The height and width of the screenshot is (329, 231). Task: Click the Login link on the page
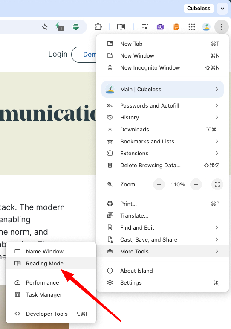coord(58,54)
